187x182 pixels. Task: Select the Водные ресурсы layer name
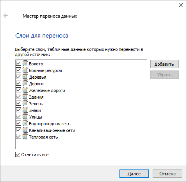[45, 70]
